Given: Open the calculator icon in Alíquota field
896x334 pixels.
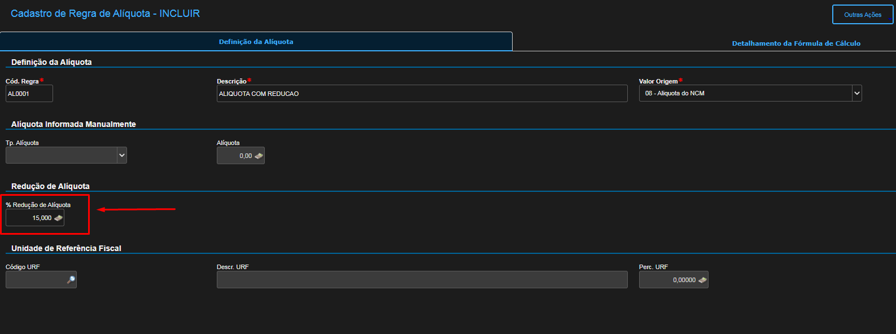Looking at the screenshot, I should click(259, 156).
